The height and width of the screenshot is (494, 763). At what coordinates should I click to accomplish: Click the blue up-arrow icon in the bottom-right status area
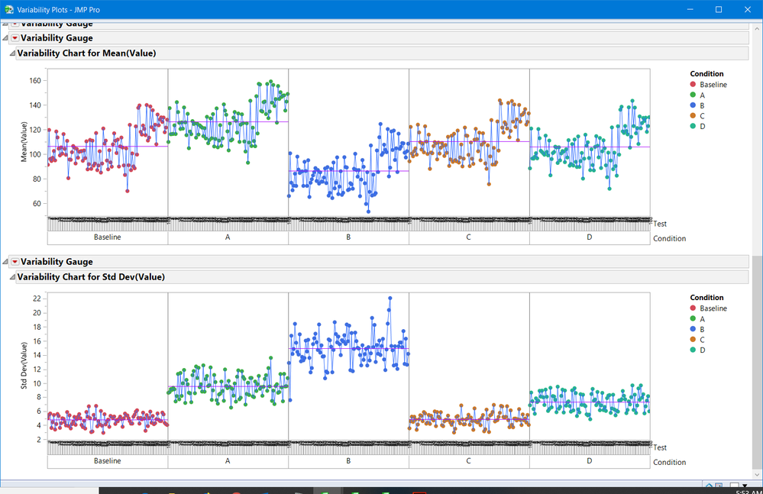pos(709,486)
